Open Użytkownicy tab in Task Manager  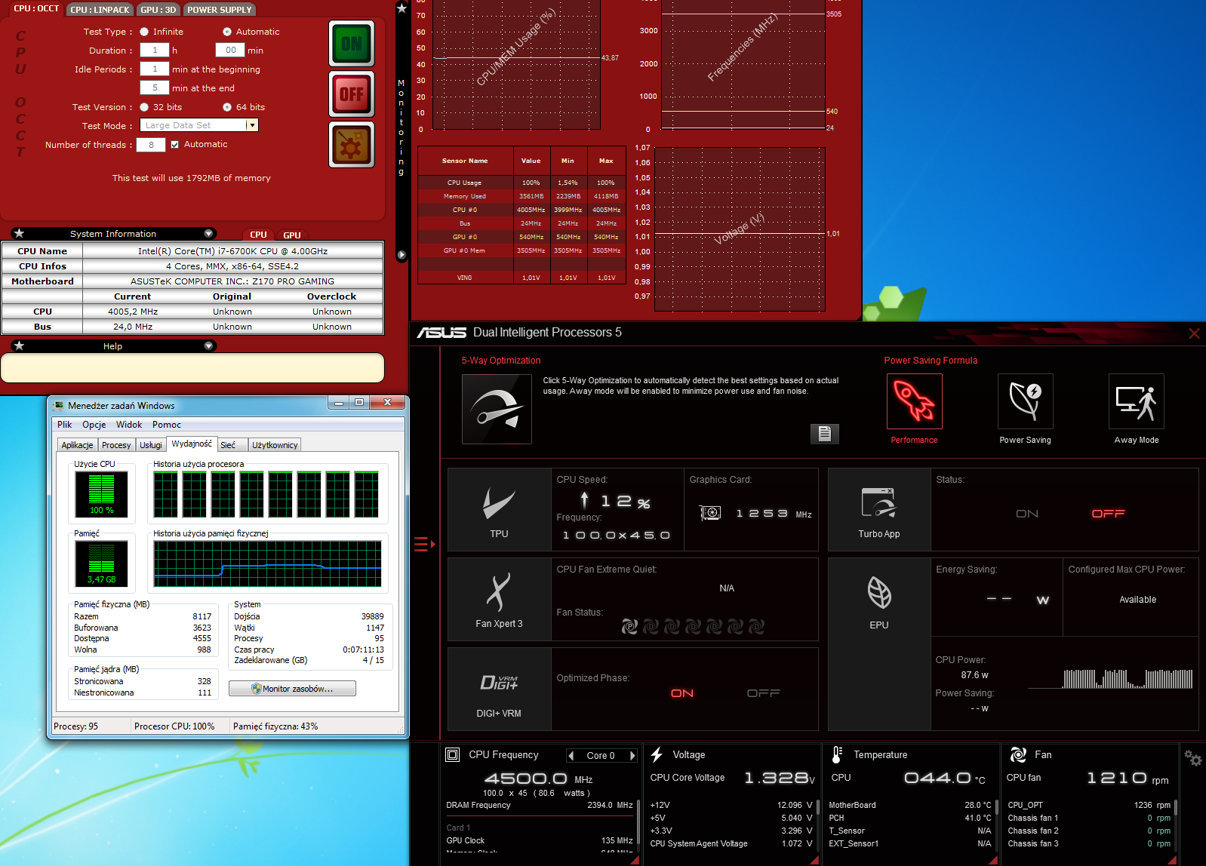point(275,445)
